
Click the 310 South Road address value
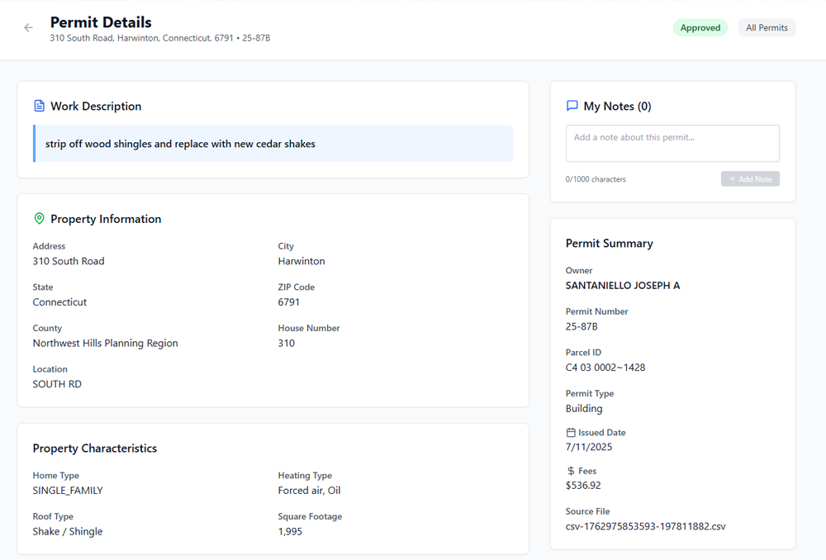69,261
